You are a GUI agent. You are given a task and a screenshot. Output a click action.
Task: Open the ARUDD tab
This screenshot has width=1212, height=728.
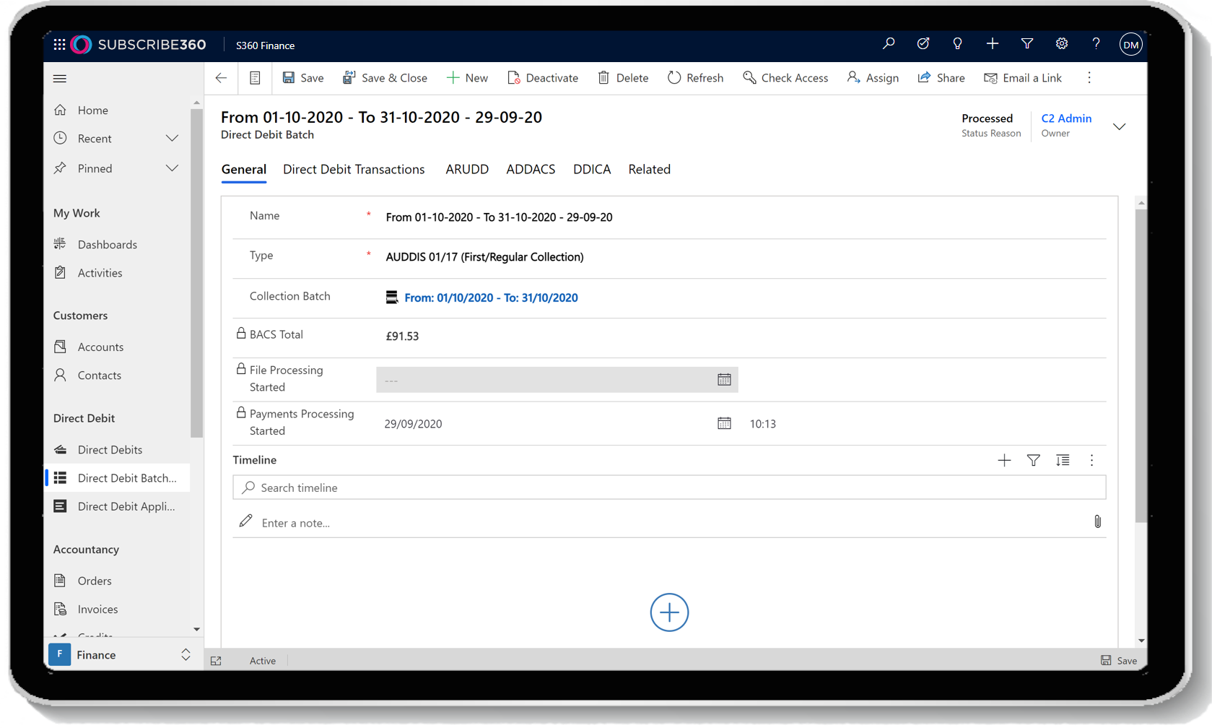pos(466,169)
